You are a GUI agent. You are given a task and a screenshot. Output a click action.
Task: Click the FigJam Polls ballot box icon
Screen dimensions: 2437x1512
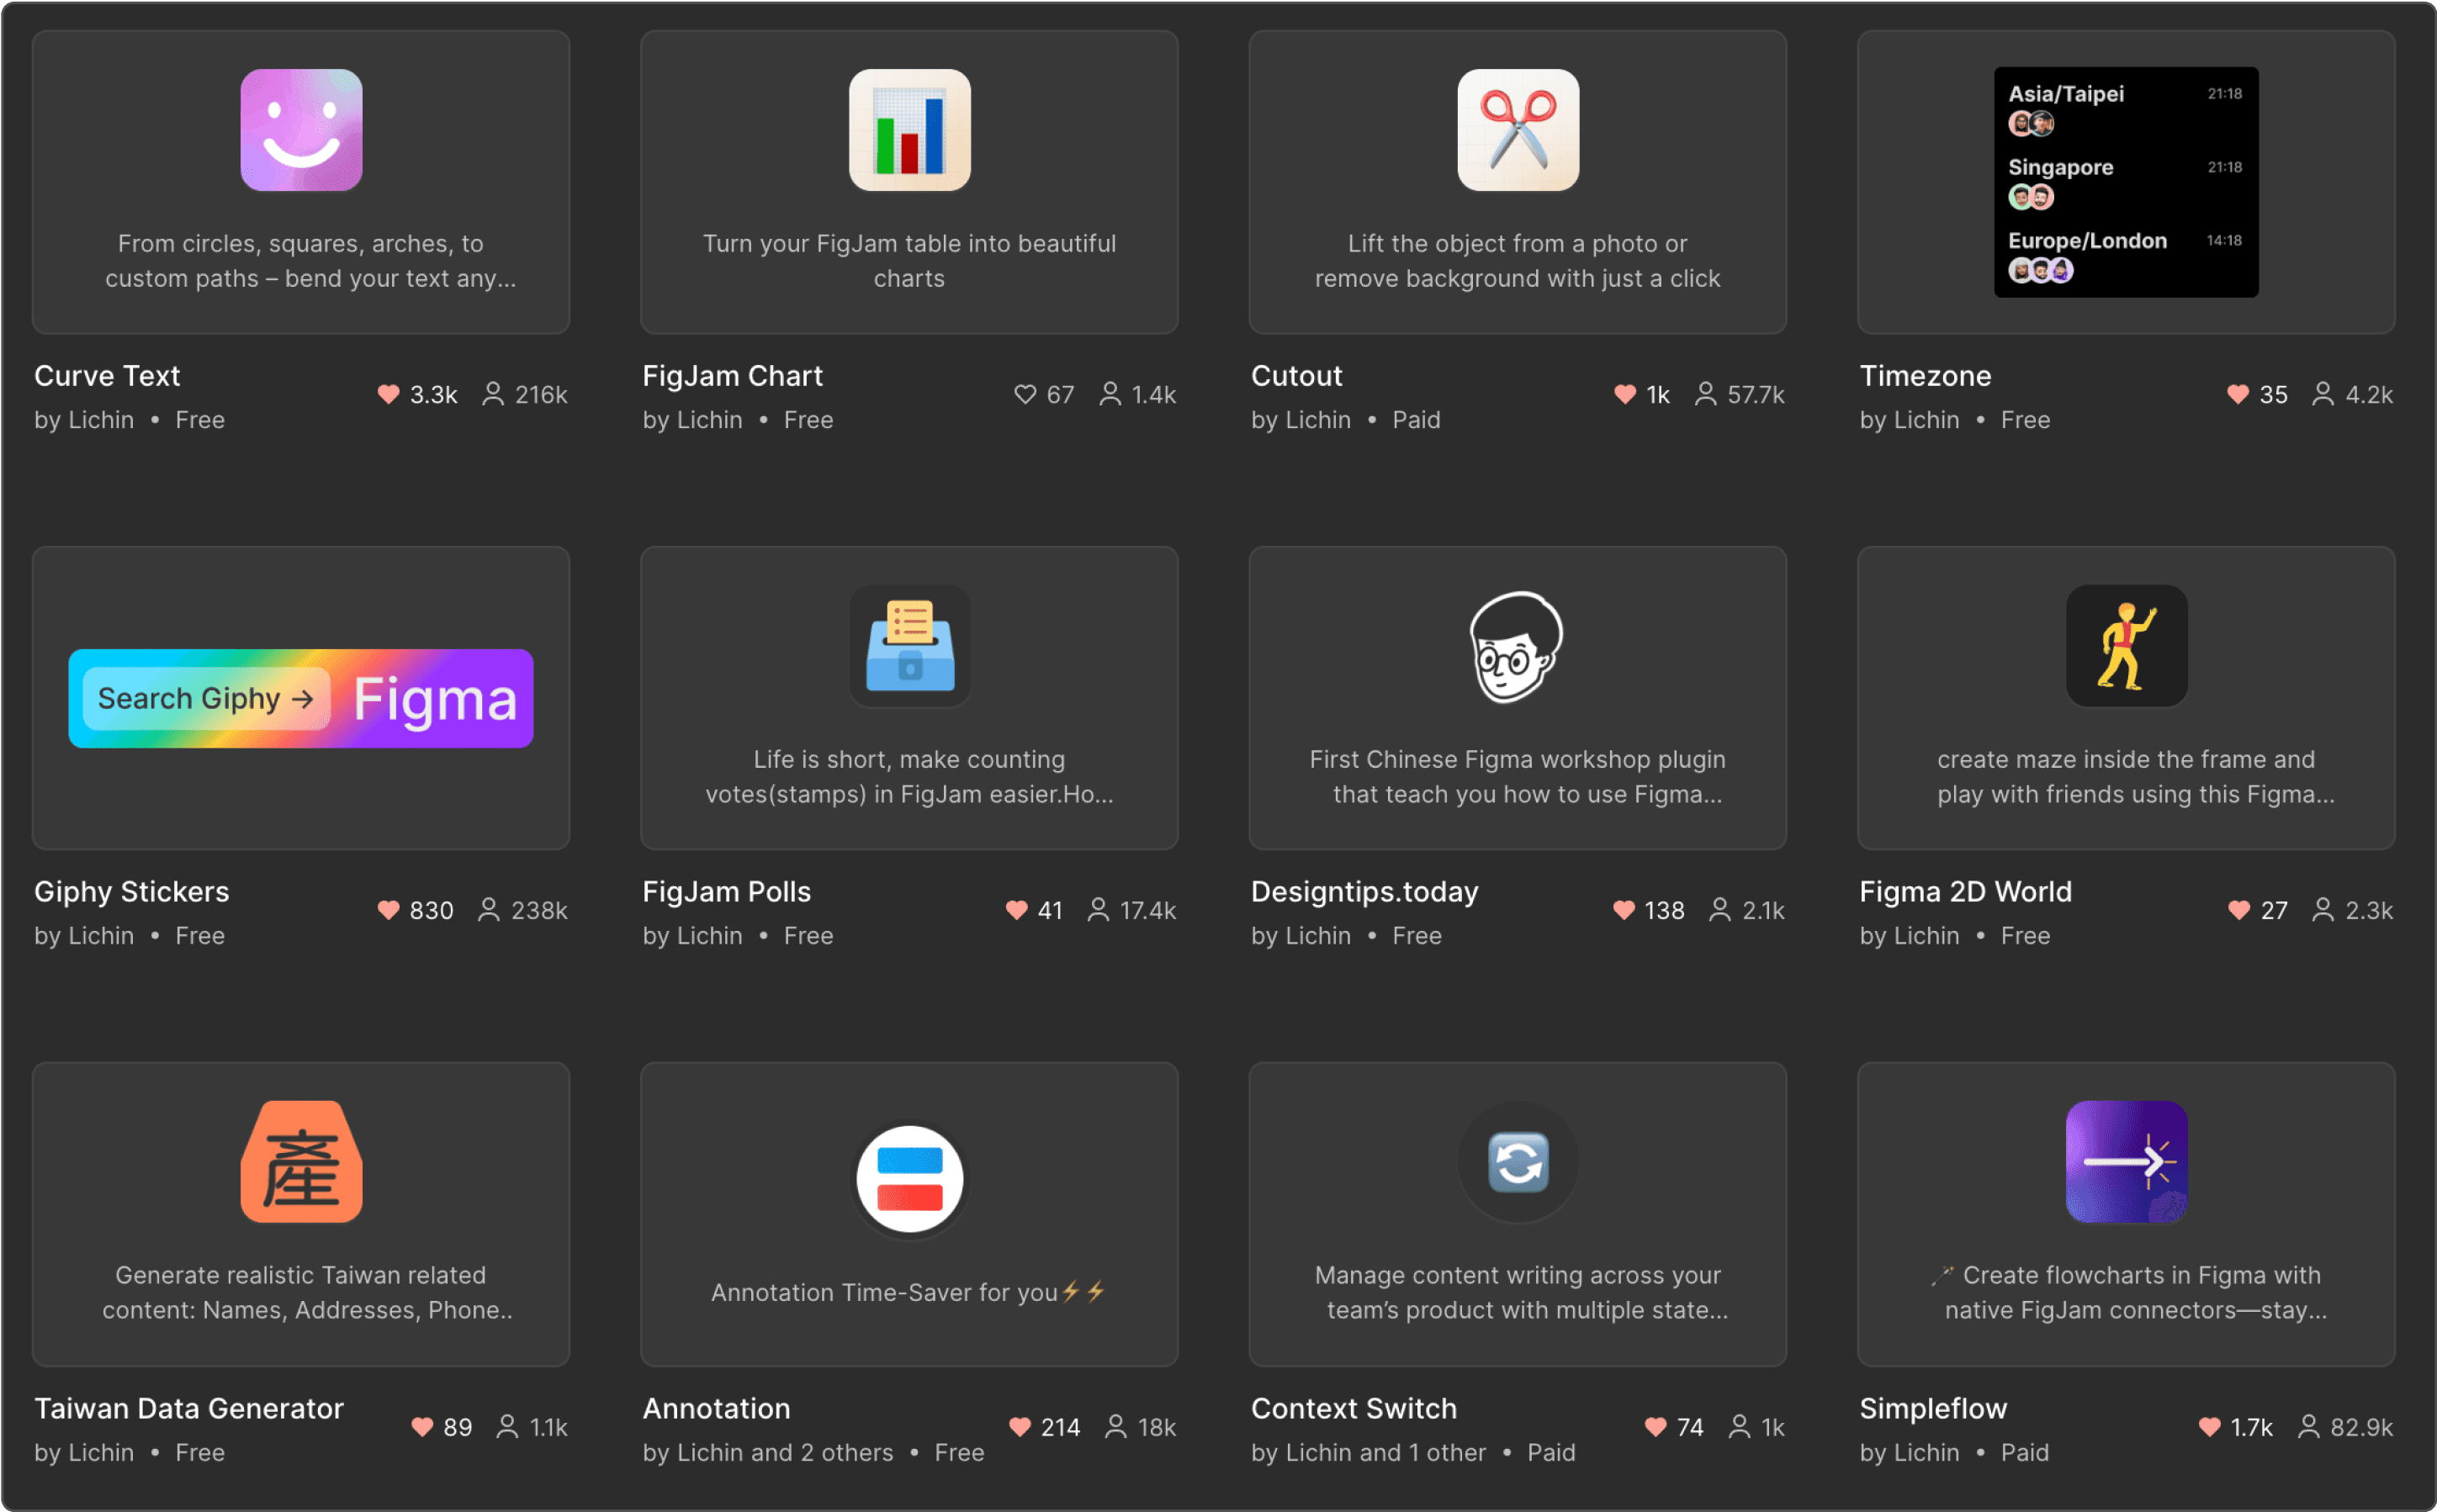click(x=909, y=646)
